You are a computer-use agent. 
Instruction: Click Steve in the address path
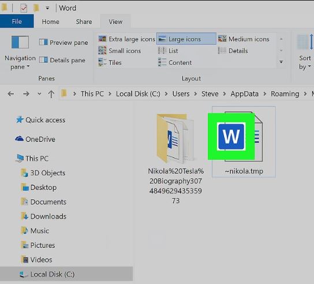[210, 93]
